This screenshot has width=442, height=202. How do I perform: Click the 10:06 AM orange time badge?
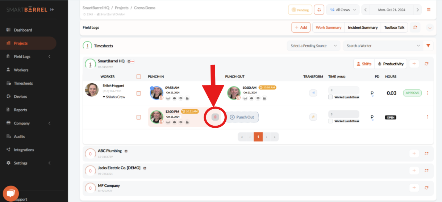(x=267, y=88)
